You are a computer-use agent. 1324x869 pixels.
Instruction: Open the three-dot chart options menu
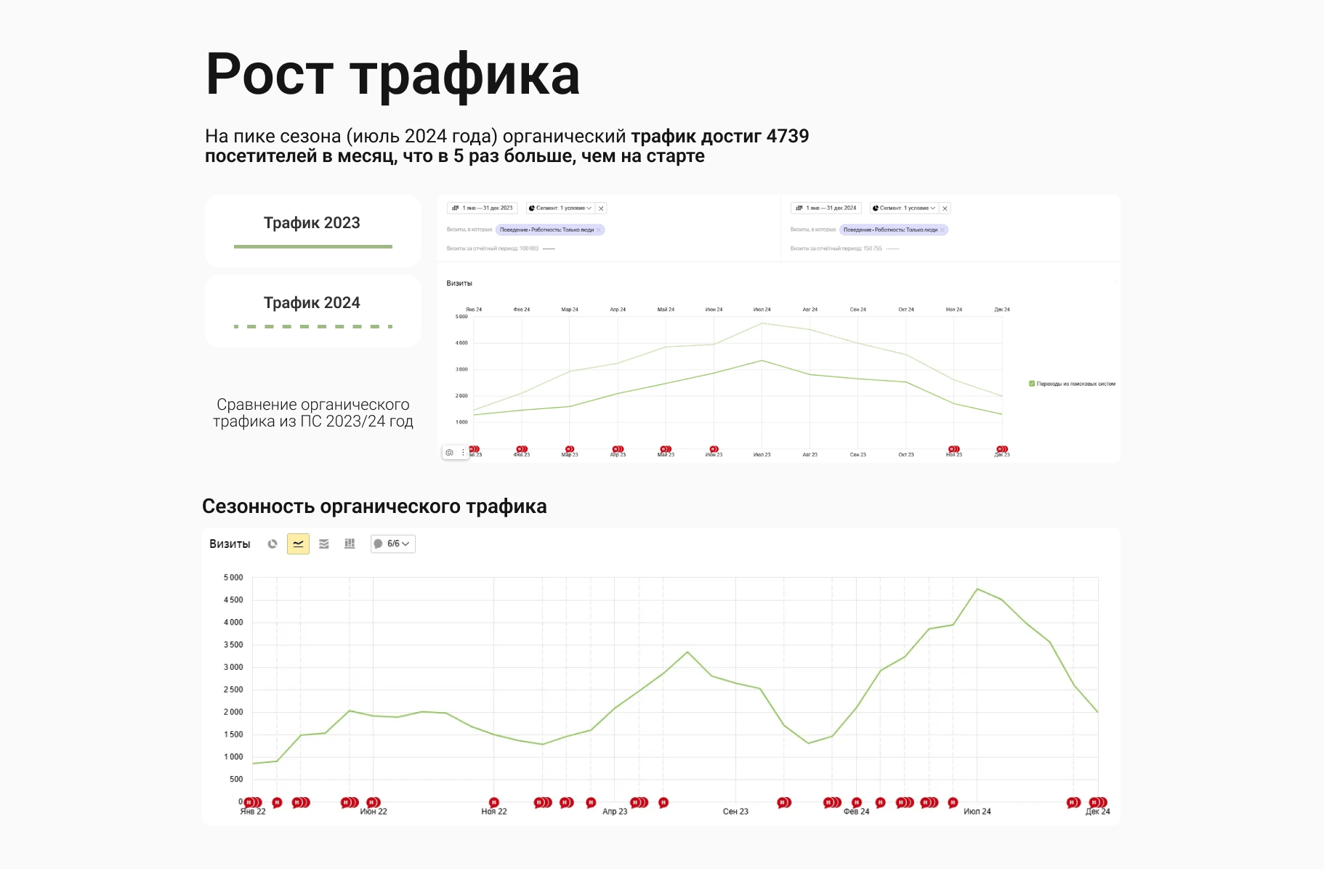(x=463, y=452)
